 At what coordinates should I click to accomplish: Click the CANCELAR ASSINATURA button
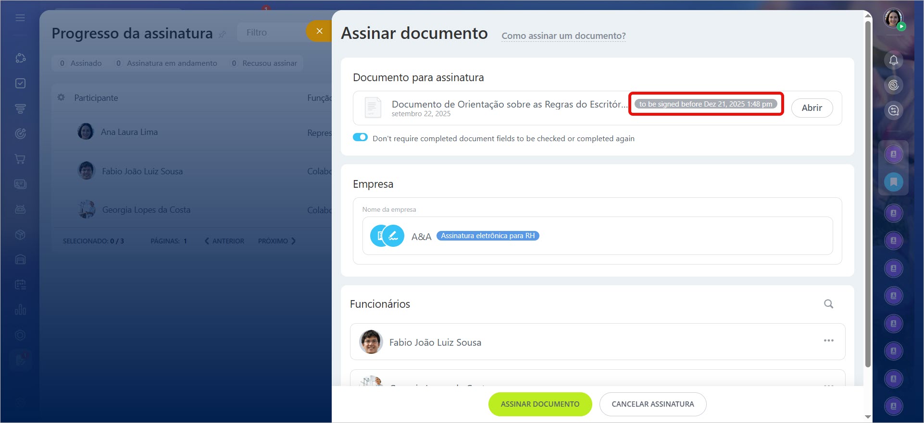(652, 404)
